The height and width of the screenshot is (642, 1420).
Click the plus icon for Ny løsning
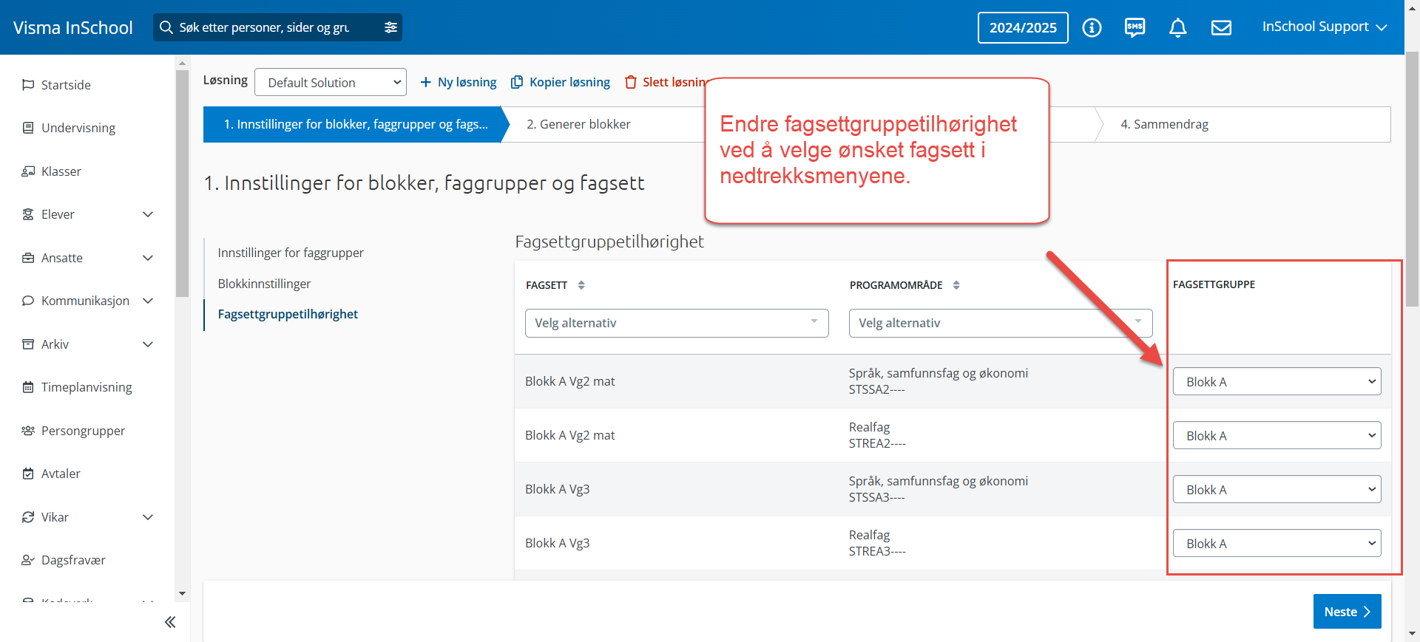point(426,82)
